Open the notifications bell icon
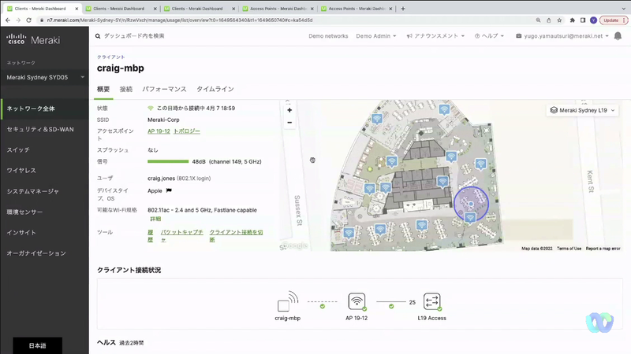This screenshot has width=631, height=354. (618, 36)
